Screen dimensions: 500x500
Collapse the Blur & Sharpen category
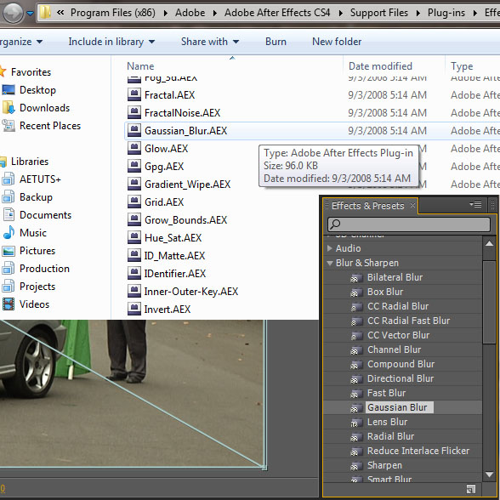[330, 263]
